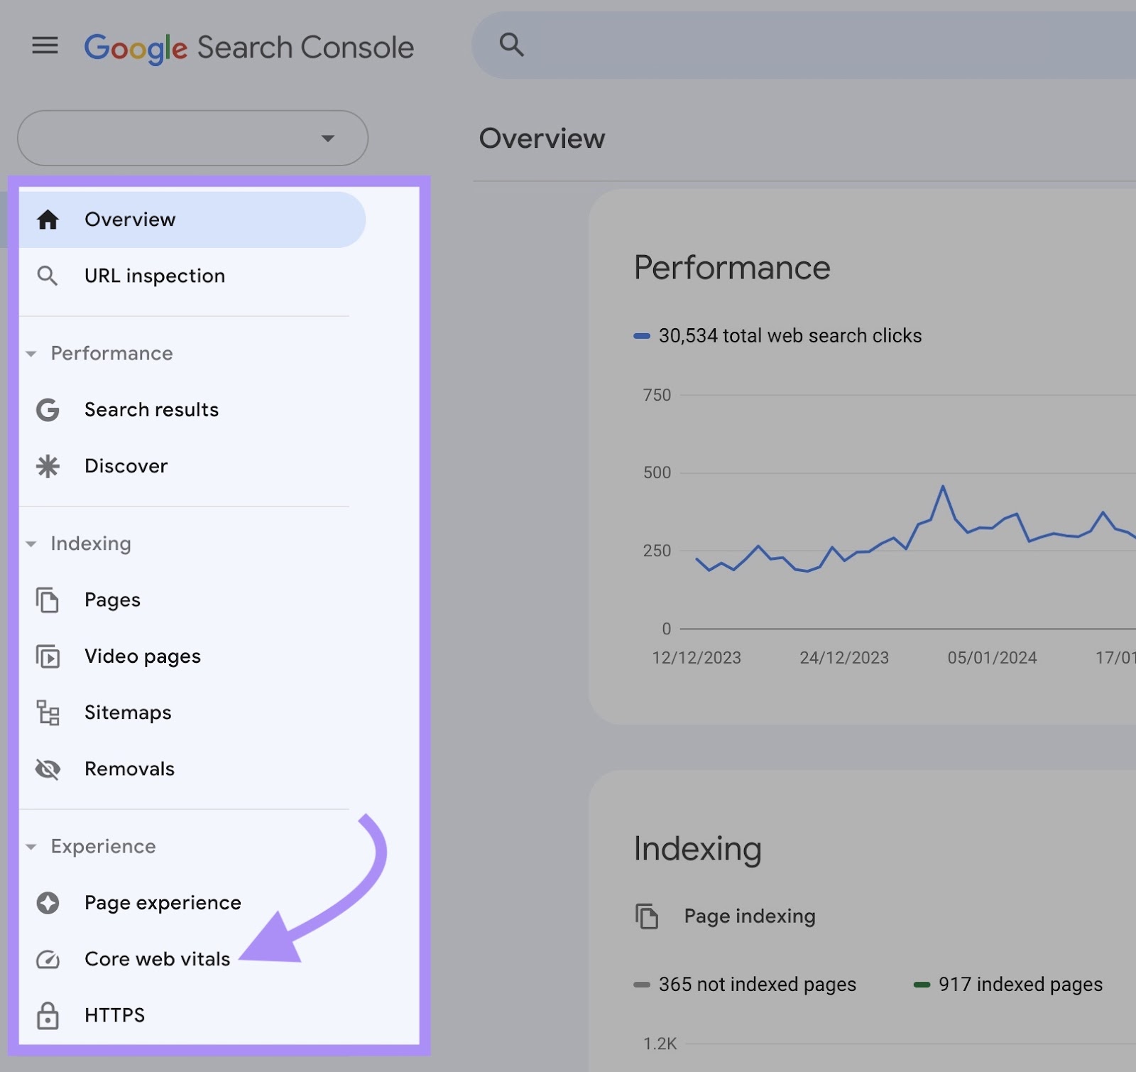The height and width of the screenshot is (1072, 1136).
Task: Click the Removals hidden-eye icon
Action: pos(47,769)
